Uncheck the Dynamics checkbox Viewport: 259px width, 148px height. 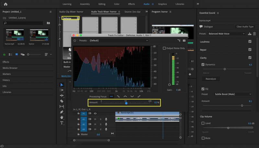tap(203, 64)
